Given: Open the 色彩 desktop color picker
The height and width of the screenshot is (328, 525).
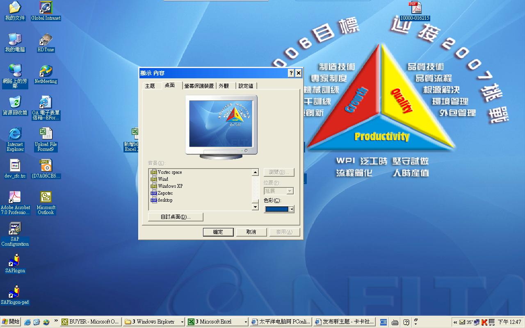Looking at the screenshot, I should click(279, 209).
